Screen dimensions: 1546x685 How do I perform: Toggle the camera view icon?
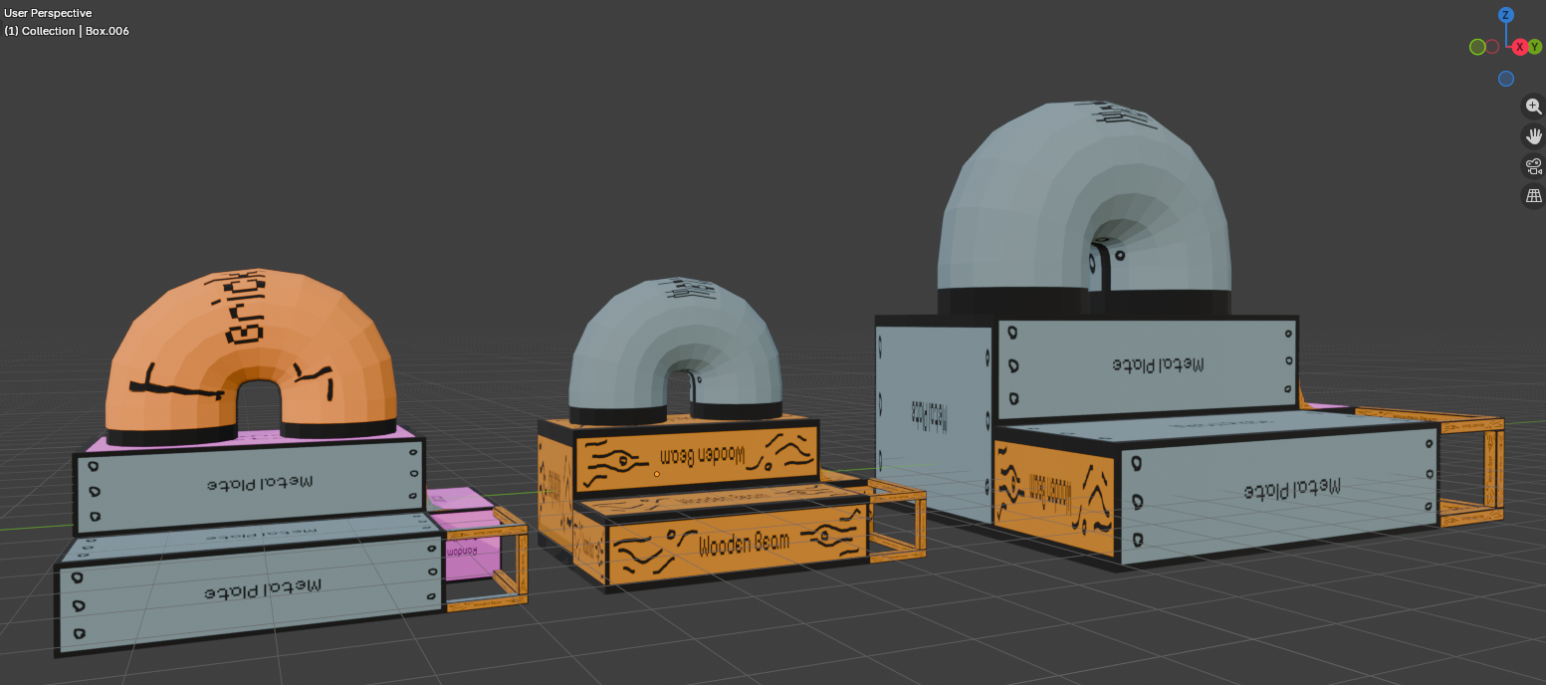click(x=1533, y=166)
